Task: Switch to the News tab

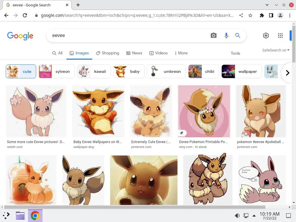Action: pos(134,53)
